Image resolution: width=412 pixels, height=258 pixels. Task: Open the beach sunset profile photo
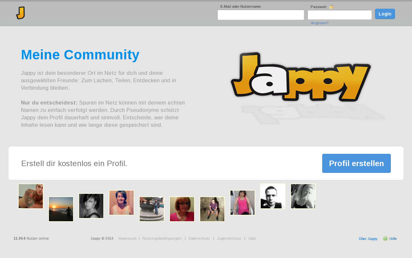[x=61, y=209]
